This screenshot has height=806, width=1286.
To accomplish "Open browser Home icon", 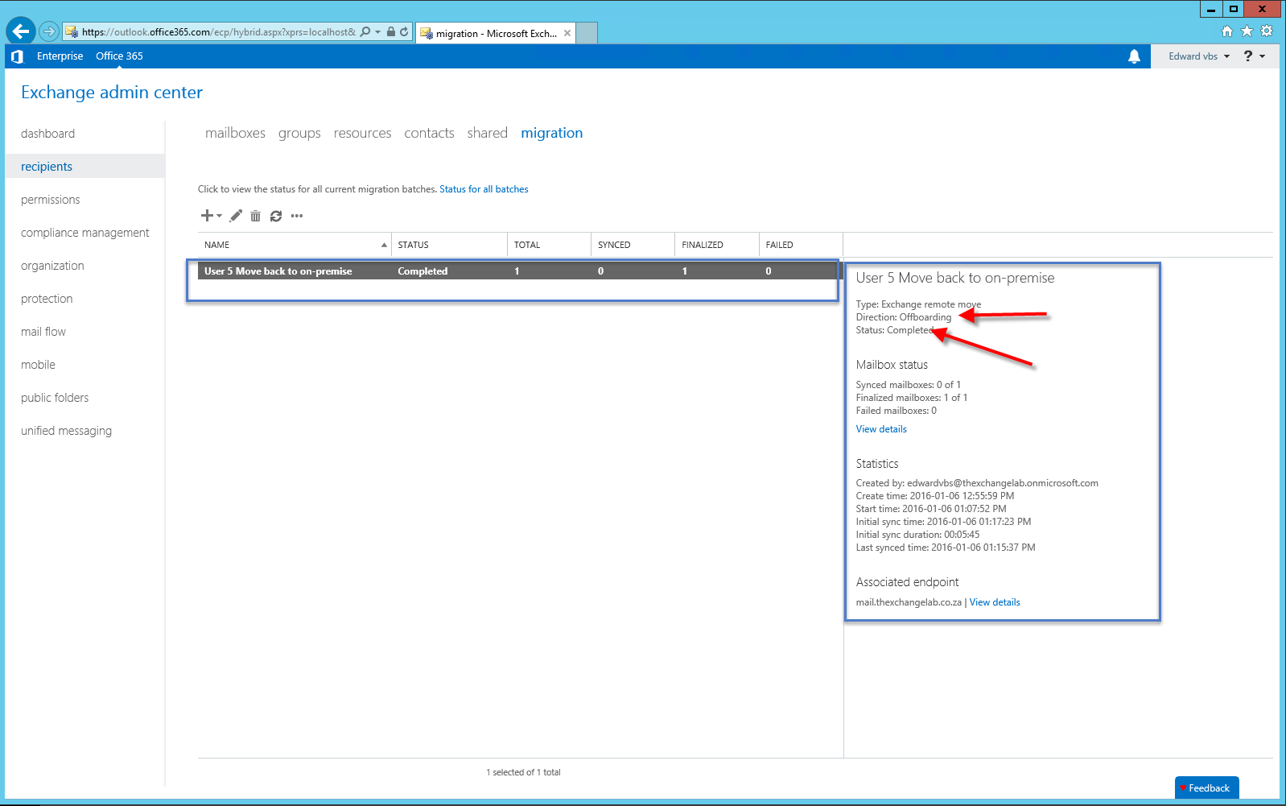I will tap(1227, 31).
